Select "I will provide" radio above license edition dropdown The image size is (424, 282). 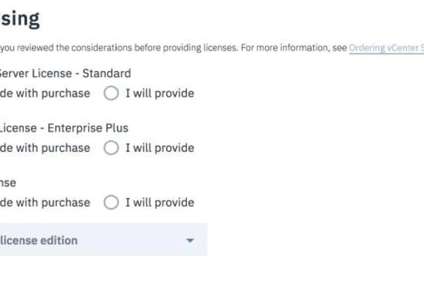point(111,203)
